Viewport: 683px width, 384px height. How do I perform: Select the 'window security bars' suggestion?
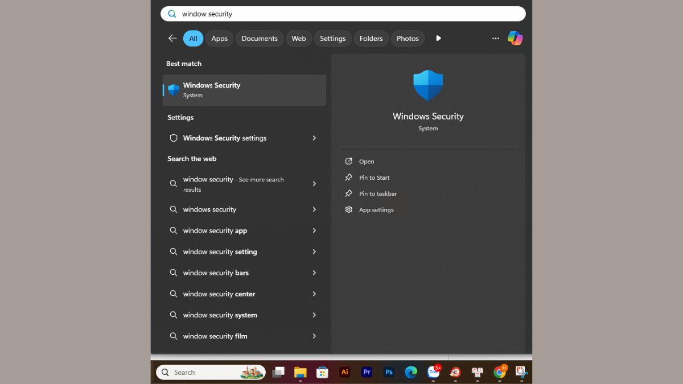click(244, 272)
